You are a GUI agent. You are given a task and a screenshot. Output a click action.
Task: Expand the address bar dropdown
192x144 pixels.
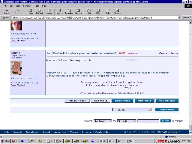point(179,17)
